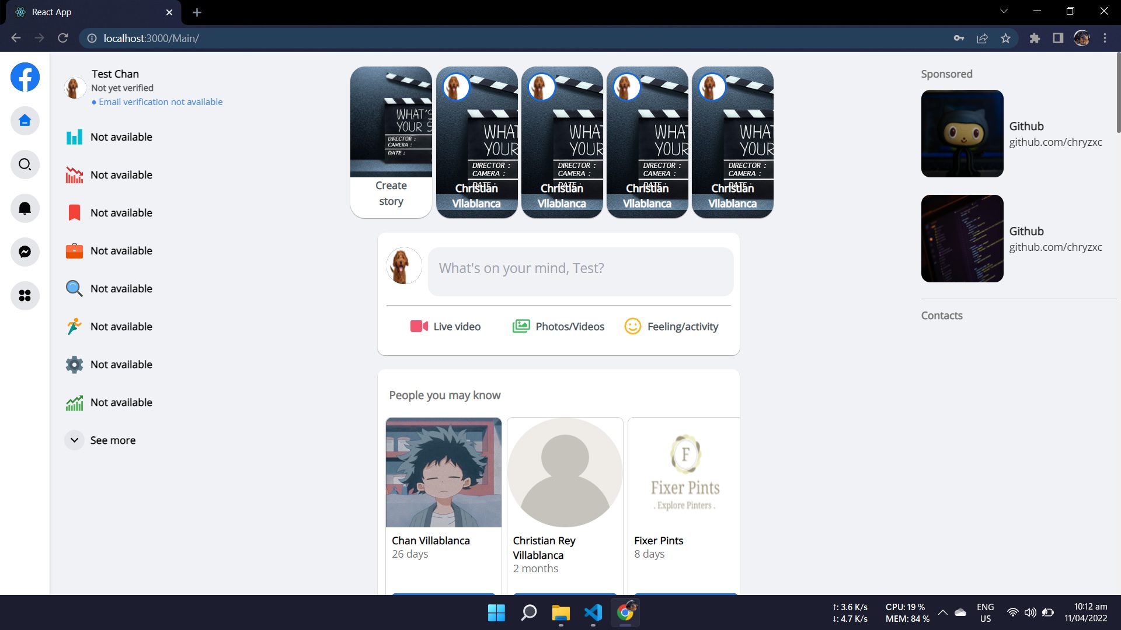The width and height of the screenshot is (1121, 630).
Task: Go to Home via house icon
Action: click(25, 121)
